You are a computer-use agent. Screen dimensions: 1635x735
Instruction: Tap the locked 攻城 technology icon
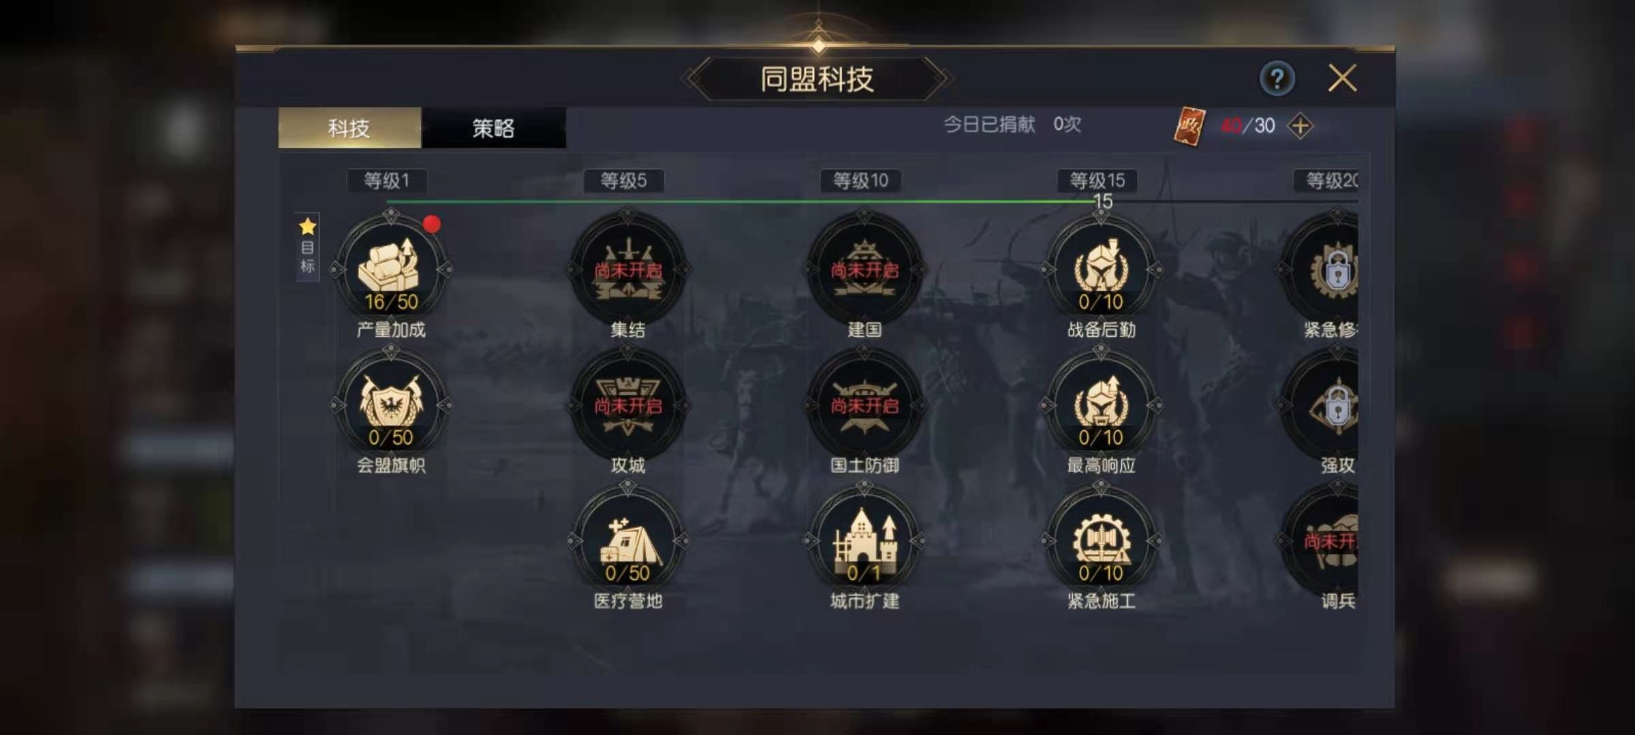(627, 405)
